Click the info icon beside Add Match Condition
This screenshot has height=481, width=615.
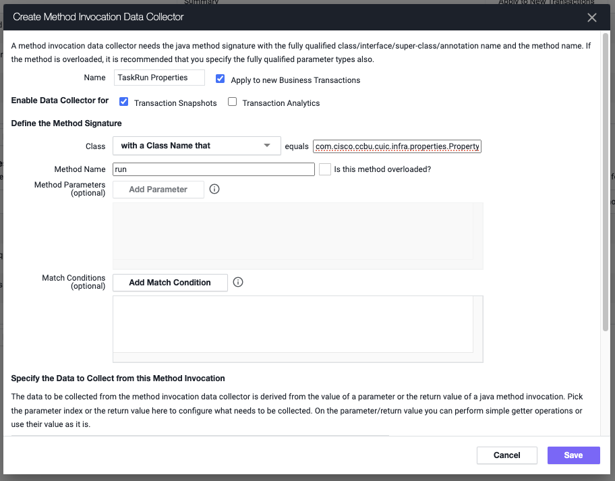238,282
